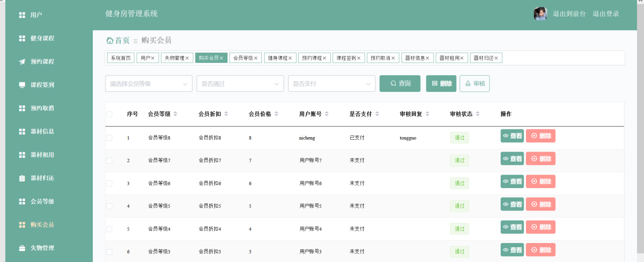The height and width of the screenshot is (262, 644).
Task: Sort by 审核状态 column arrows
Action: [x=478, y=114]
